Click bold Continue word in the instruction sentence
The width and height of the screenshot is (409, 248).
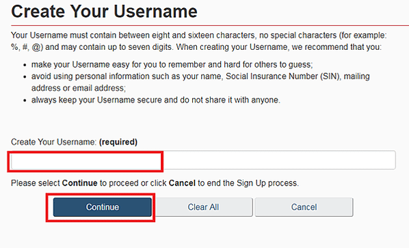[x=80, y=183]
